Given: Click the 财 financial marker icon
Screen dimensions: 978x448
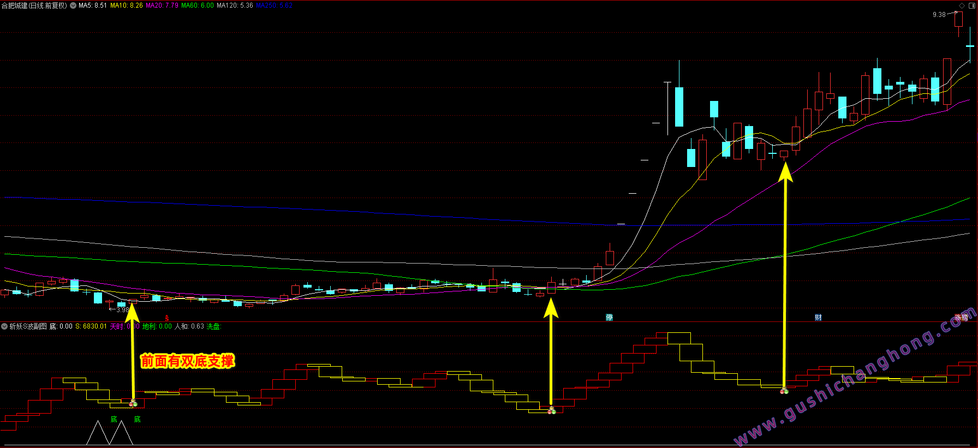Looking at the screenshot, I should click(x=818, y=318).
